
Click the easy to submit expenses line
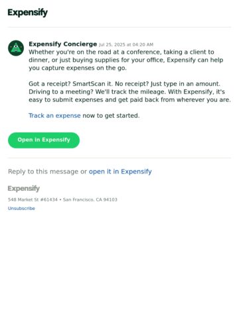[129, 100]
